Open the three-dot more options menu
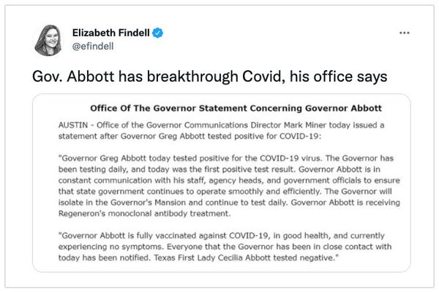This screenshot has height=292, width=439. [405, 34]
